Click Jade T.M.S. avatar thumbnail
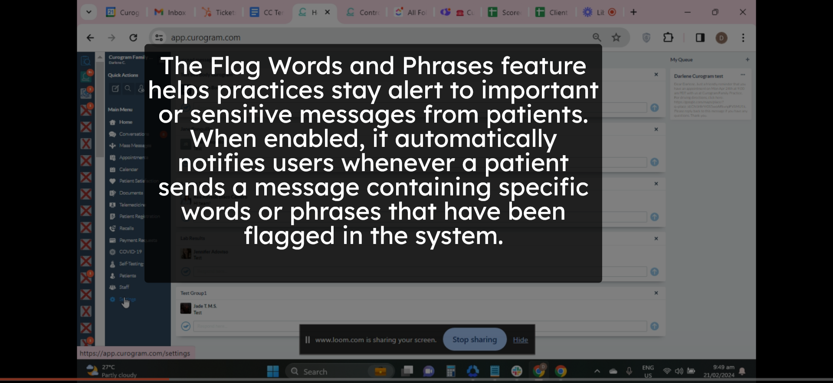 pos(186,308)
